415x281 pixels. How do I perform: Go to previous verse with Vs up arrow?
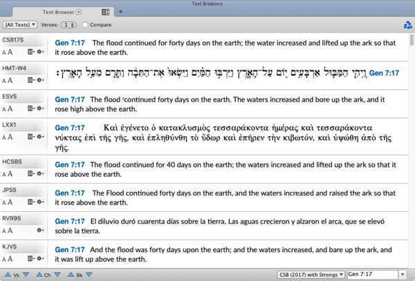coord(8,275)
